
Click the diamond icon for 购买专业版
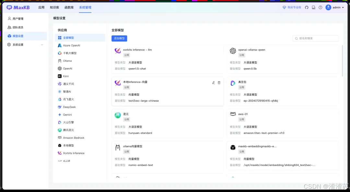click(285, 7)
